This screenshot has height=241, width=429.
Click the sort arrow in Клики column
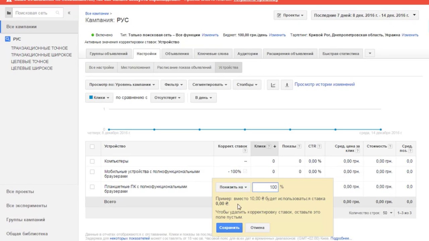275,146
